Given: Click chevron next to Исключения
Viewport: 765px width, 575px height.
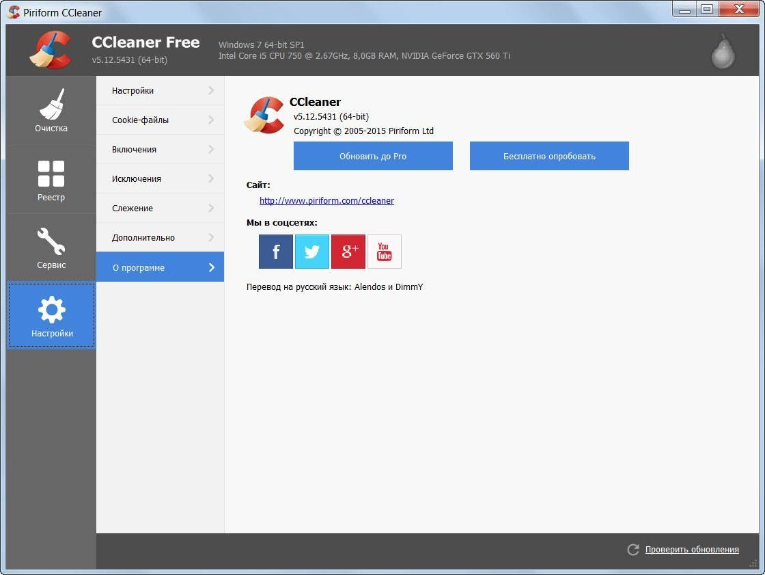Looking at the screenshot, I should click(x=211, y=178).
